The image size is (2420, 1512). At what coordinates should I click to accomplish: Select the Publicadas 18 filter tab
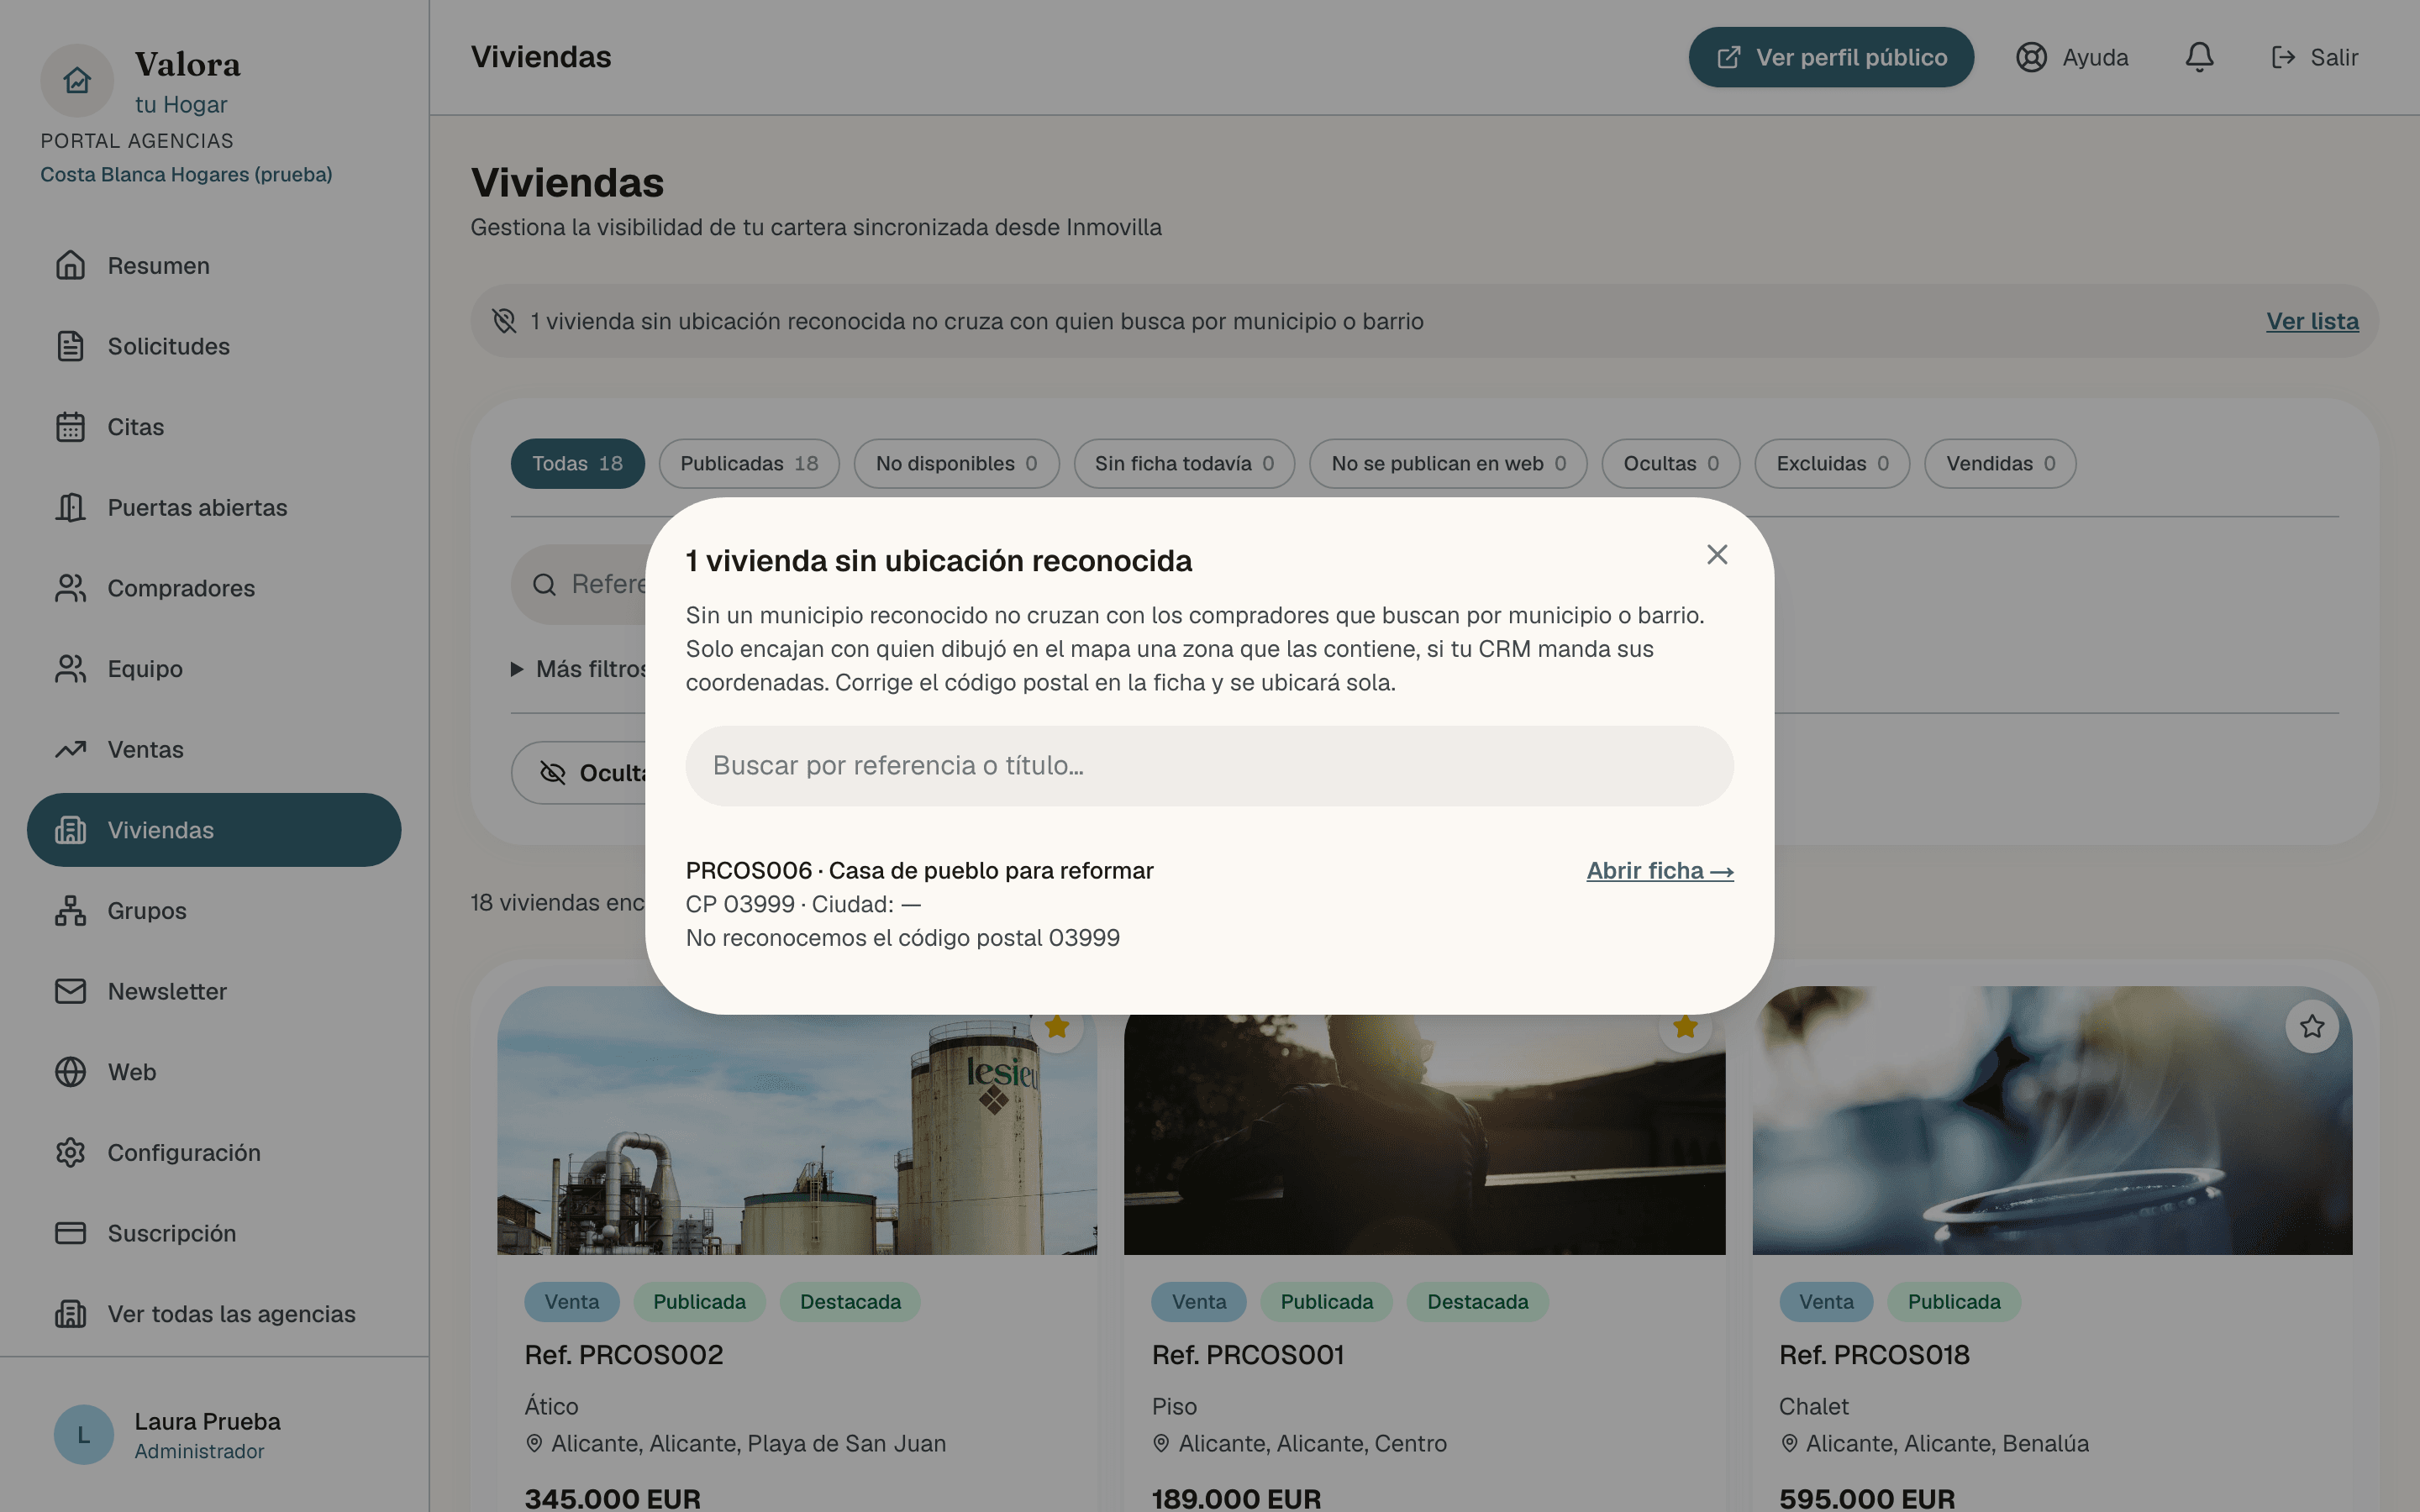[x=749, y=464]
